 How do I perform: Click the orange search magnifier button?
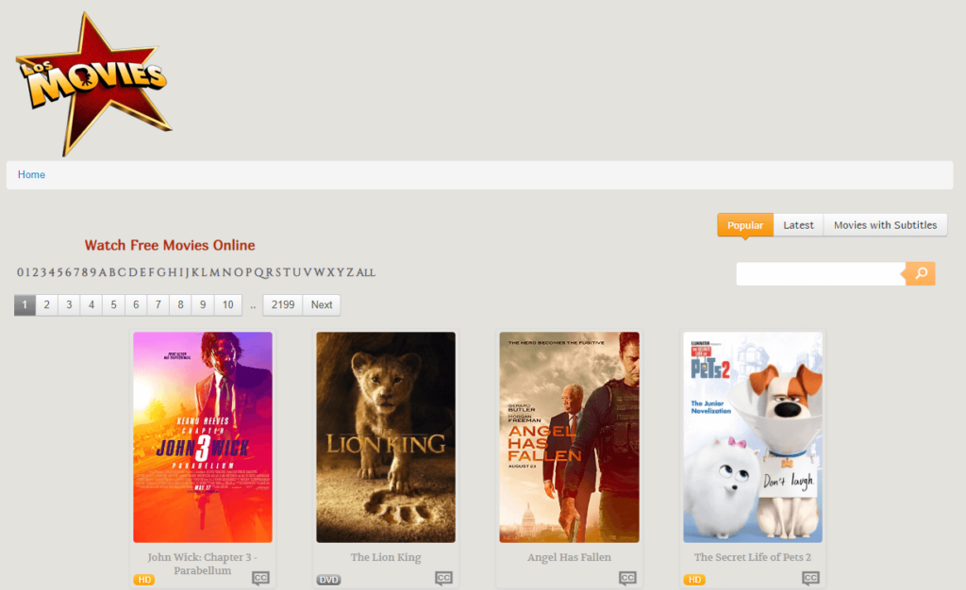(921, 273)
